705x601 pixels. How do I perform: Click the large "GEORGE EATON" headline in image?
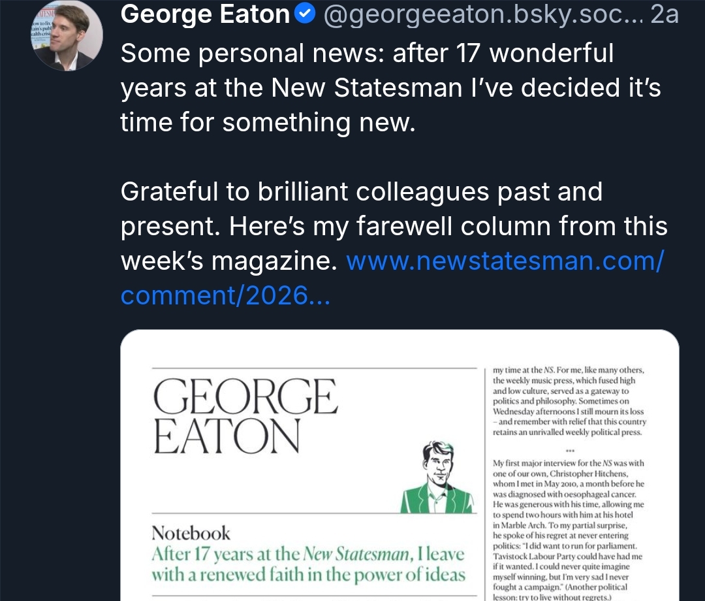coord(245,416)
